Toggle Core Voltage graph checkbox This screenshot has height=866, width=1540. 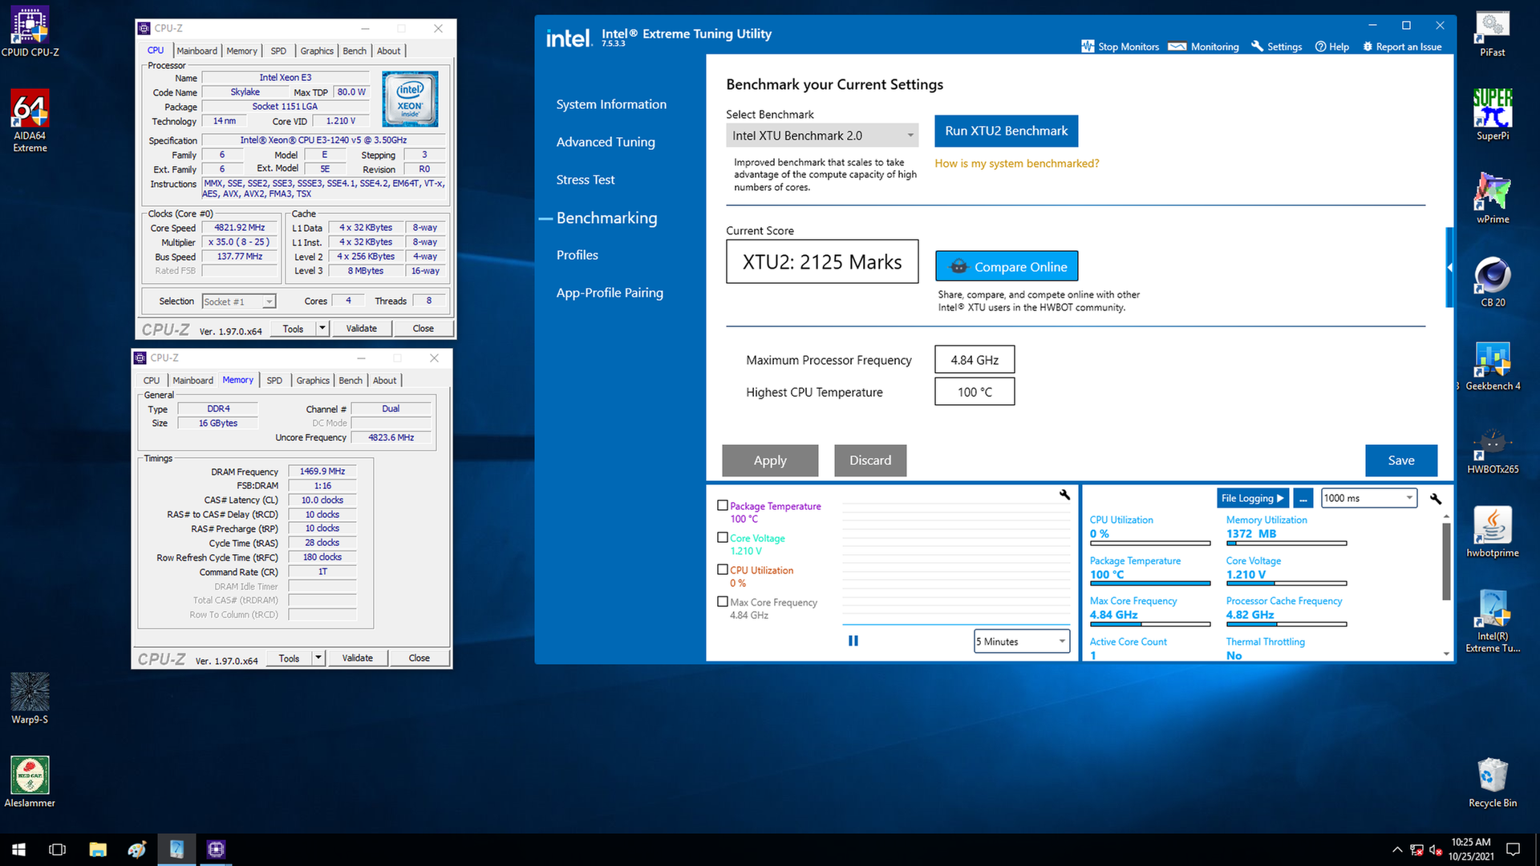point(723,538)
